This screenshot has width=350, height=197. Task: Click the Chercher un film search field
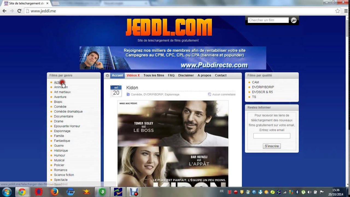click(268, 20)
